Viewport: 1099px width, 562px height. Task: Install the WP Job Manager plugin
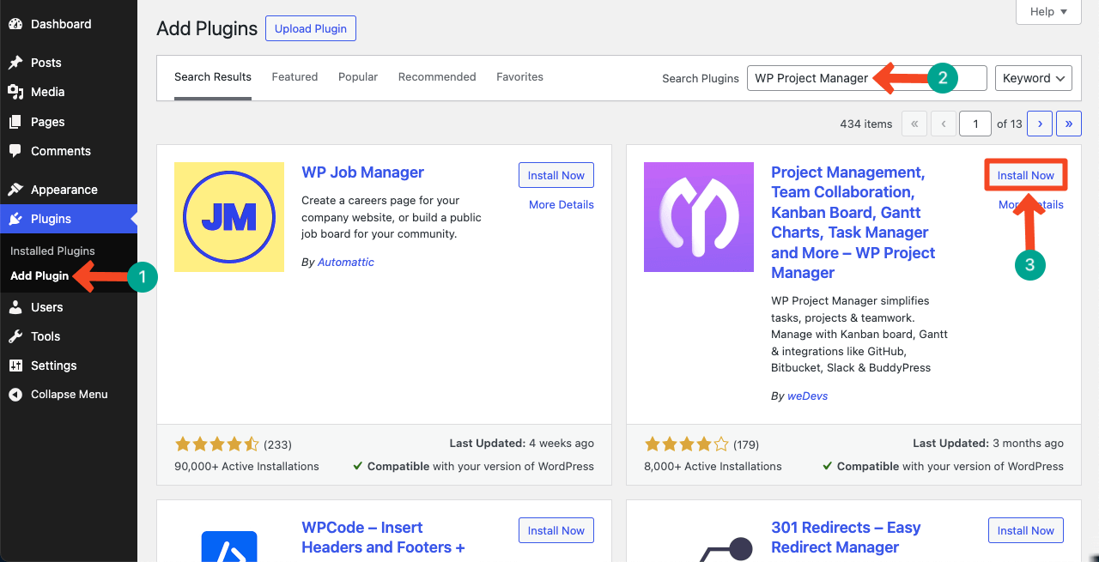pyautogui.click(x=556, y=175)
